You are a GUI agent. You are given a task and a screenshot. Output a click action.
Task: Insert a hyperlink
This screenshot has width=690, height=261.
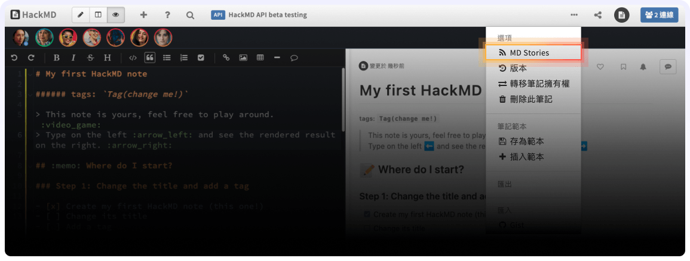(x=226, y=57)
